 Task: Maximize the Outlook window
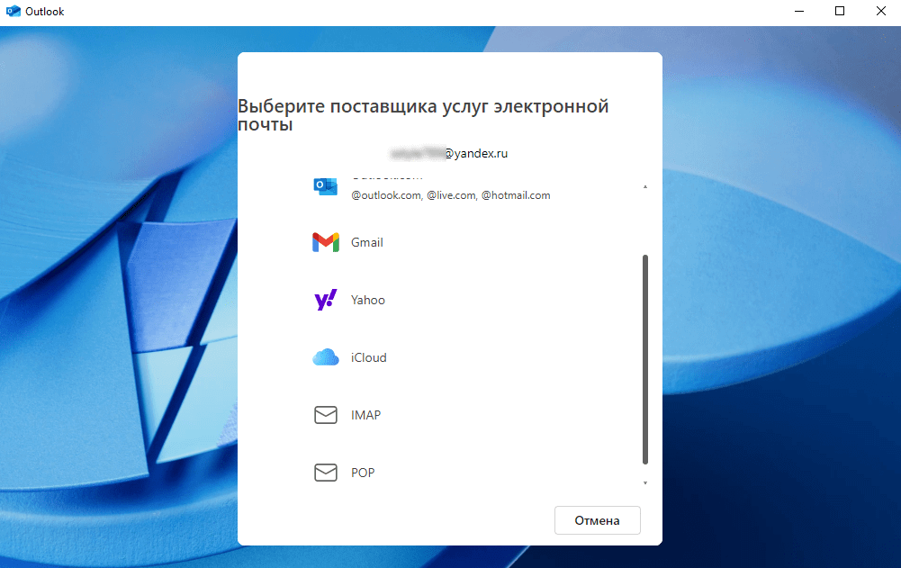pos(840,12)
